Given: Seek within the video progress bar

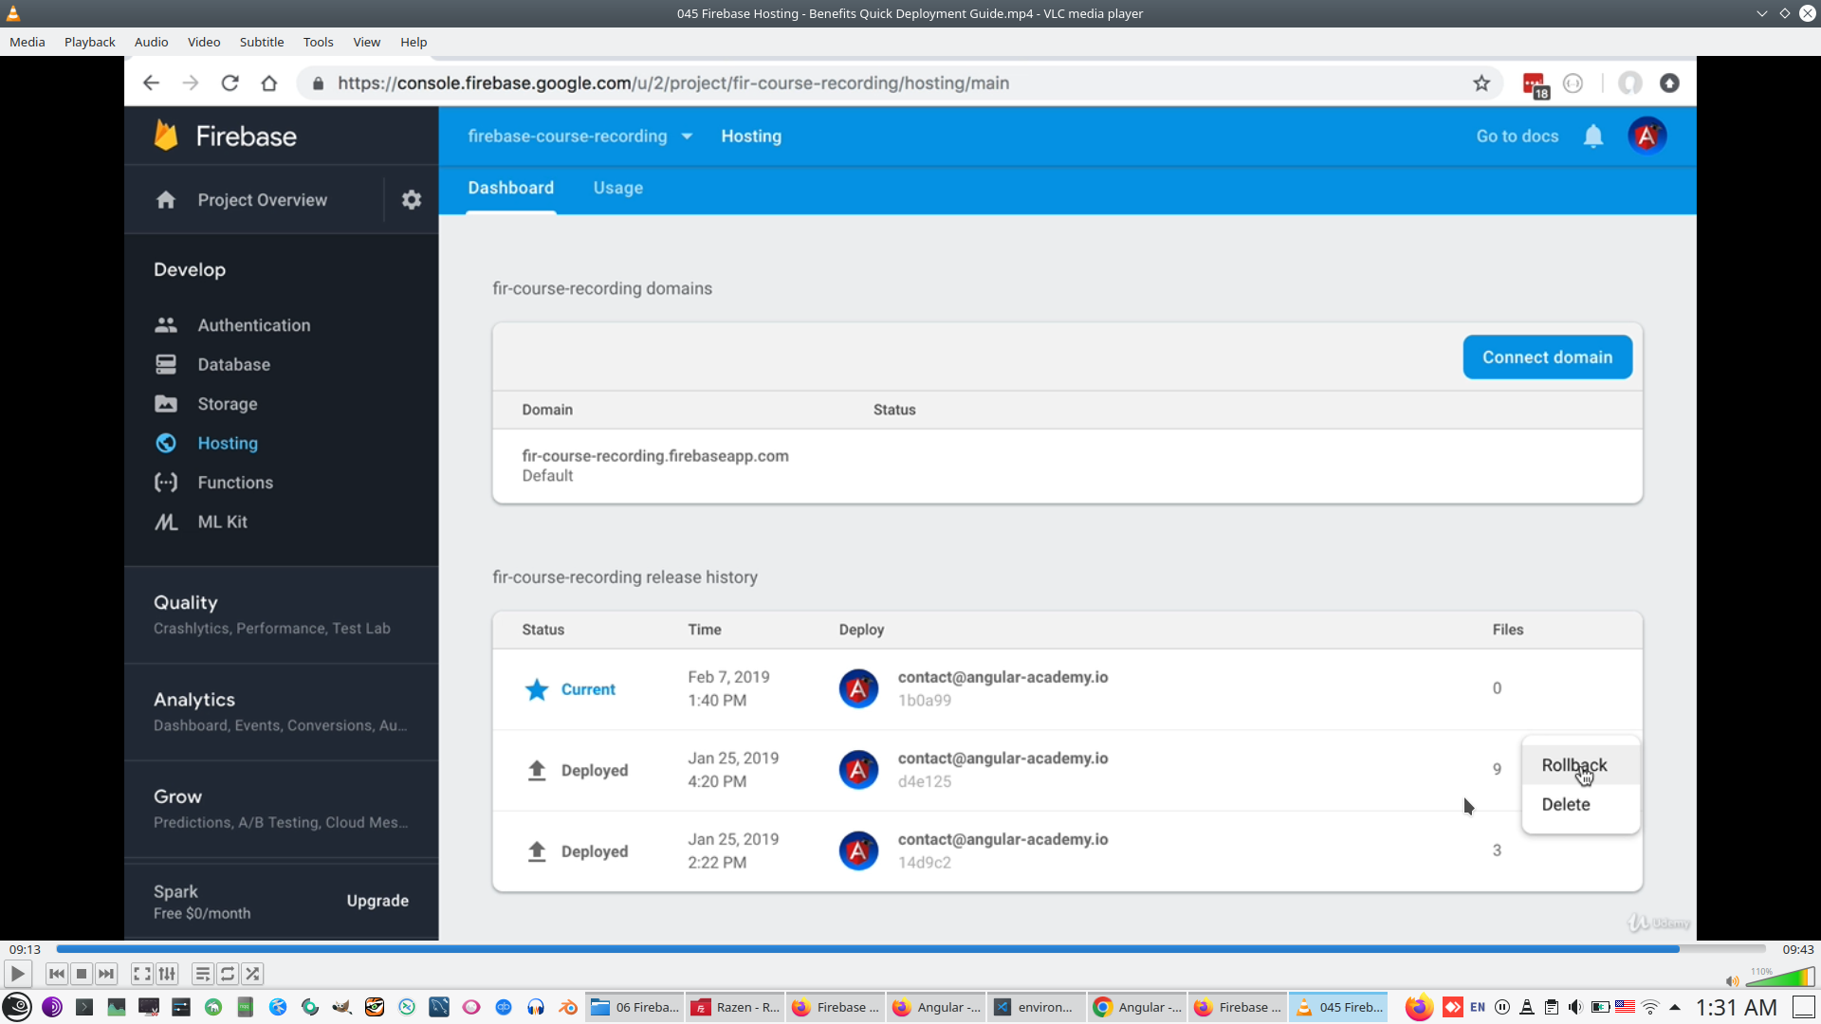Looking at the screenshot, I should pos(910,949).
